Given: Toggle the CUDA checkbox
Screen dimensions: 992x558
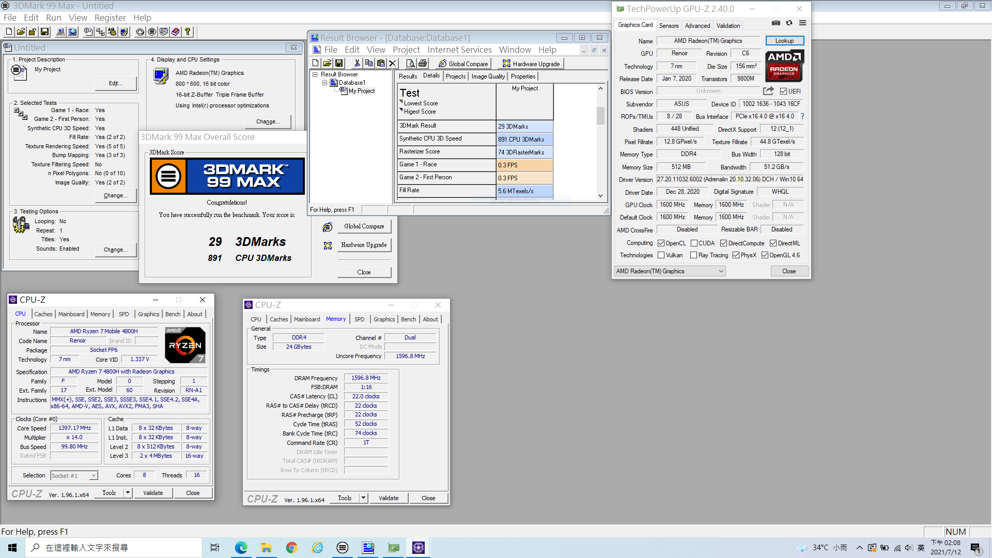Looking at the screenshot, I should 694,243.
